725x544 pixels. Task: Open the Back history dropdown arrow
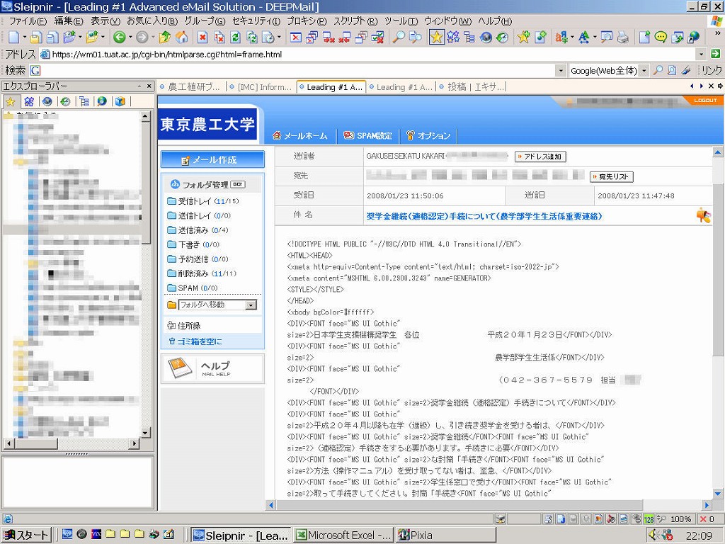pos(130,37)
